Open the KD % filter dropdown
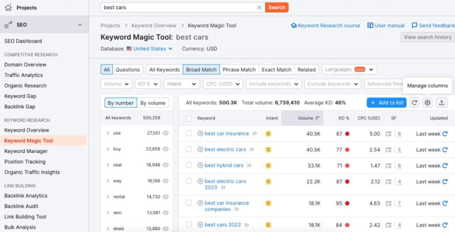This screenshot has height=232, width=455. 148,84
